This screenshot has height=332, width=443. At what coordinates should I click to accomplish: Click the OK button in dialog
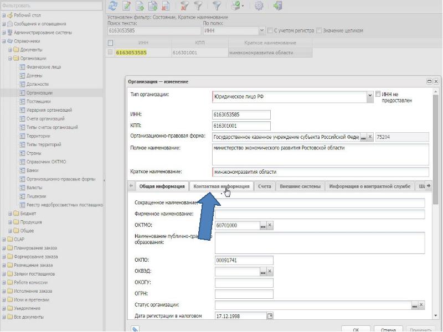tap(356, 329)
